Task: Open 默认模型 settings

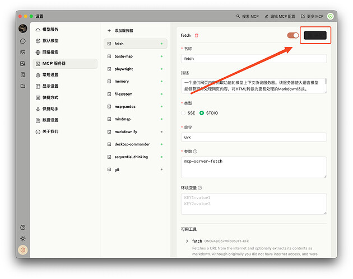Action: (x=66, y=41)
